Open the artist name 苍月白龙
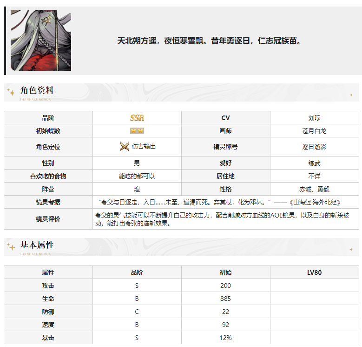The width and height of the screenshot is (362, 347). point(314,131)
